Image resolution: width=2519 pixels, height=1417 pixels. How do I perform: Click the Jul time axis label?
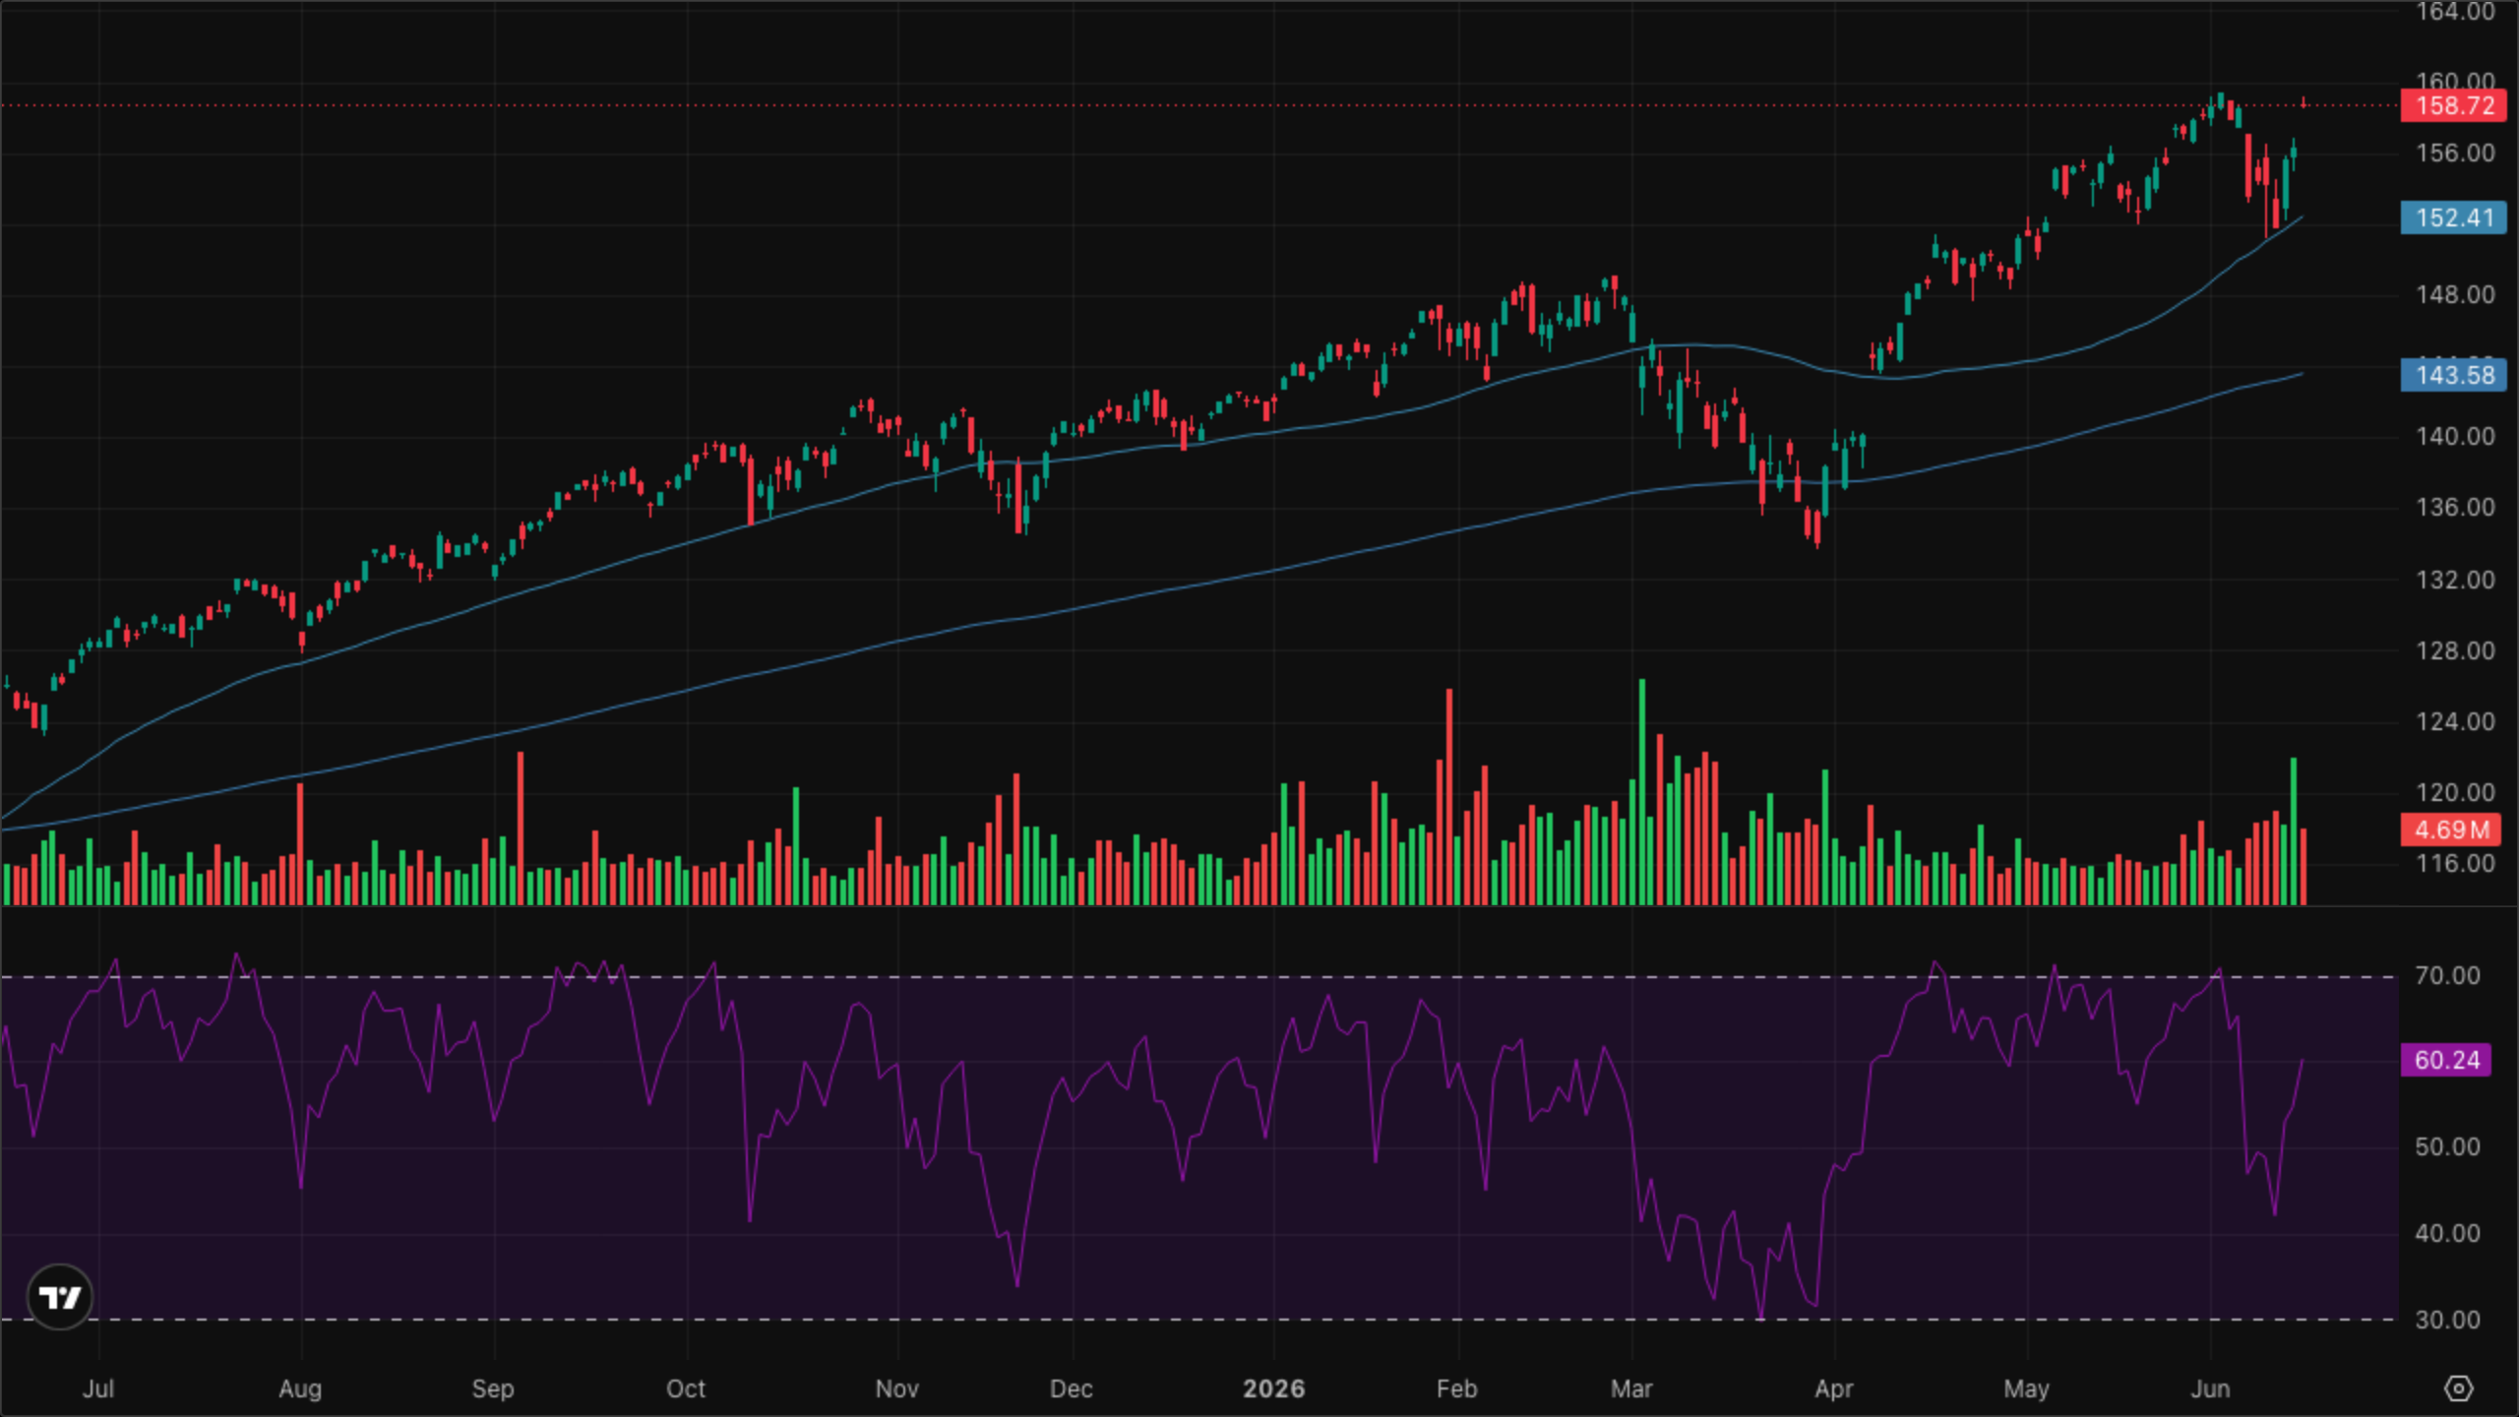click(98, 1388)
